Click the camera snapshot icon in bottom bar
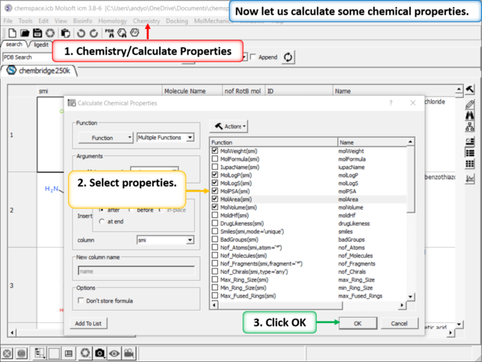Screen dimensions: 482x362 (x=99, y=353)
